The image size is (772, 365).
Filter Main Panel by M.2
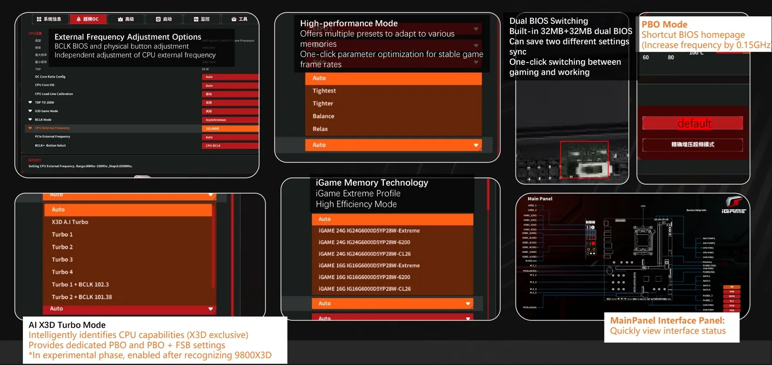click(732, 301)
